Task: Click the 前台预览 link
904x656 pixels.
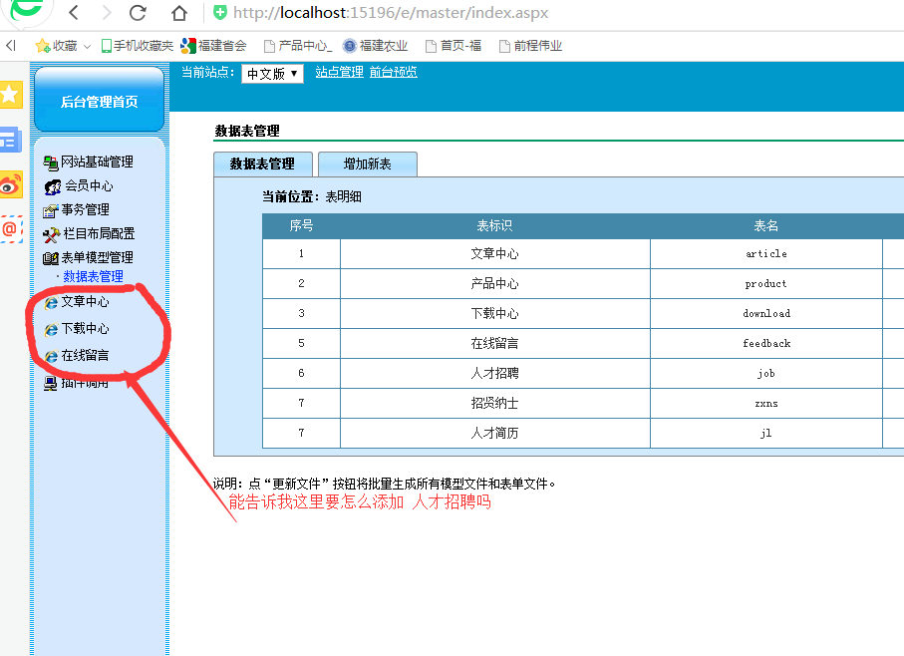Action: [x=393, y=73]
